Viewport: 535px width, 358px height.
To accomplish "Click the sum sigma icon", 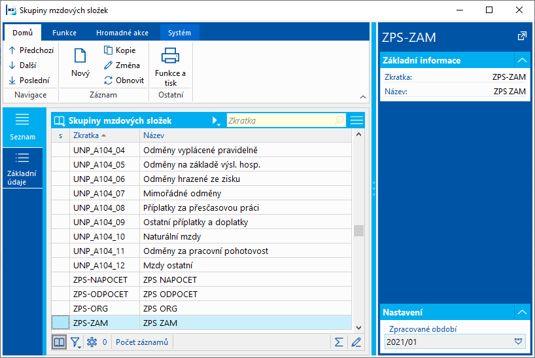I will pyautogui.click(x=339, y=342).
